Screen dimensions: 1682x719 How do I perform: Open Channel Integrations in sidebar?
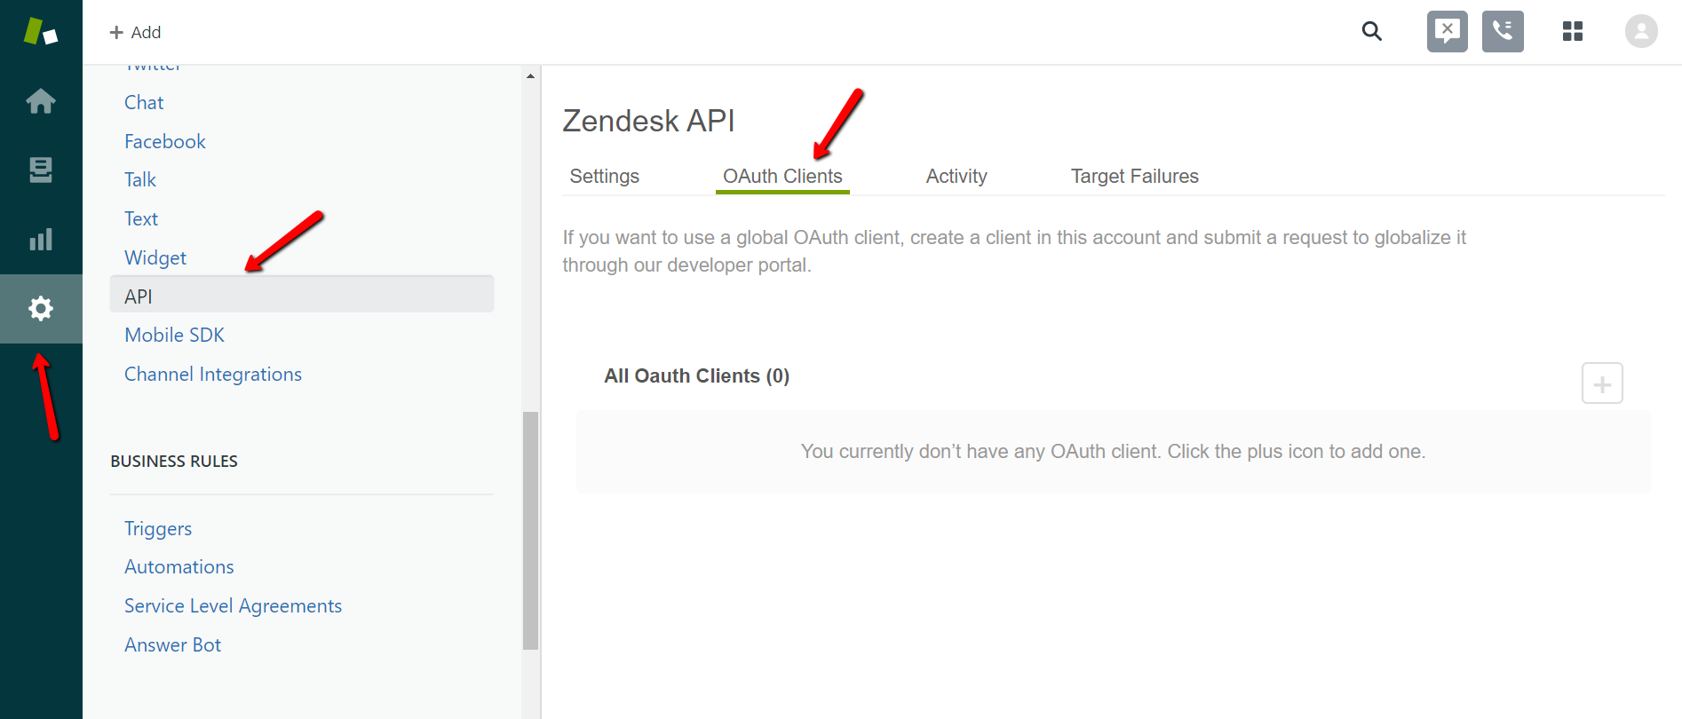click(213, 374)
